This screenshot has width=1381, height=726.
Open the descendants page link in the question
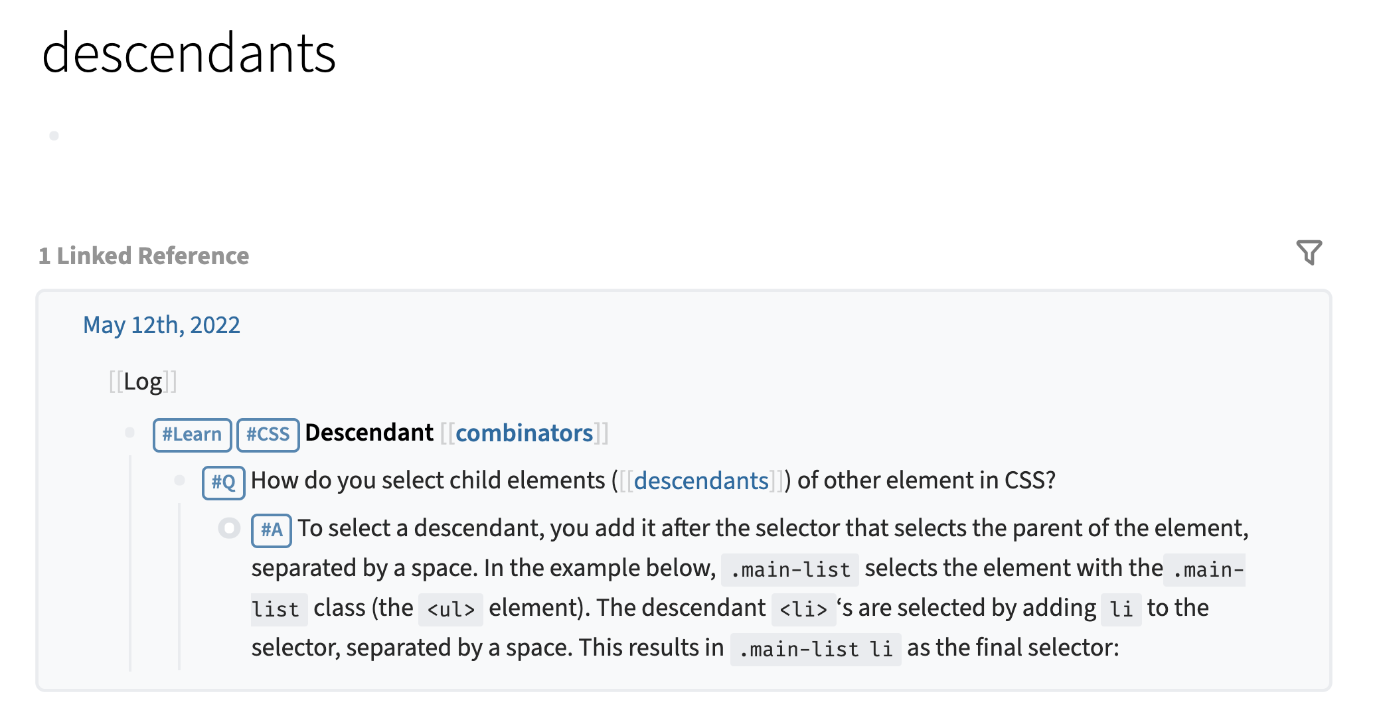click(702, 480)
